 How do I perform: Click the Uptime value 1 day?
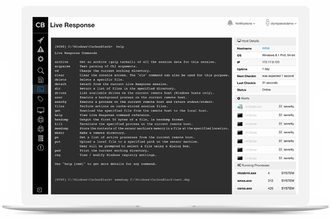click(x=266, y=69)
